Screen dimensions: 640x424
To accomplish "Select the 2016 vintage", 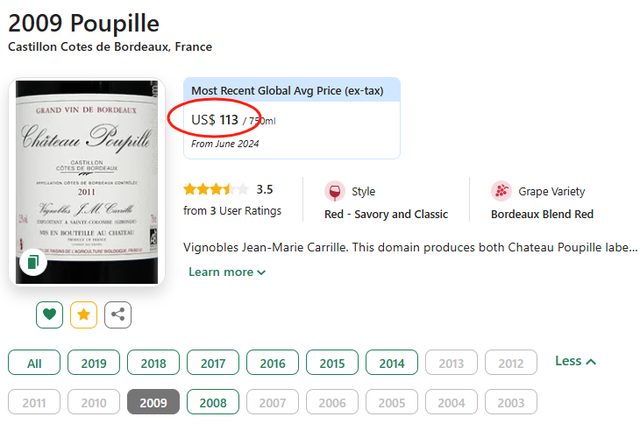I will pyautogui.click(x=273, y=363).
